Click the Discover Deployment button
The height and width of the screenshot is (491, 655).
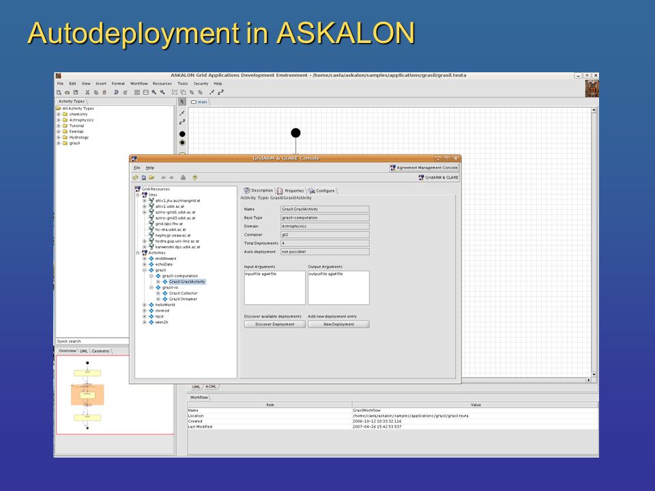[275, 325]
